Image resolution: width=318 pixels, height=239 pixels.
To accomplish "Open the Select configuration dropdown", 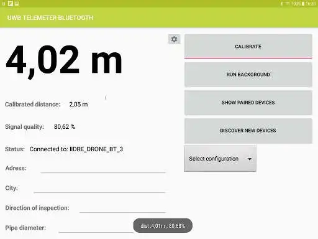I will pos(220,159).
